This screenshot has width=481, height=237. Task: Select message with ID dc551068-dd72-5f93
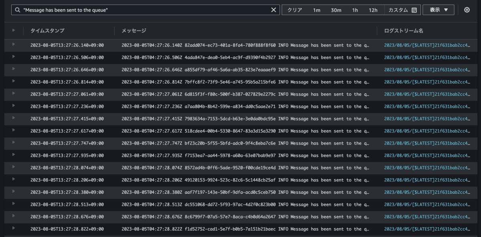pos(245,205)
